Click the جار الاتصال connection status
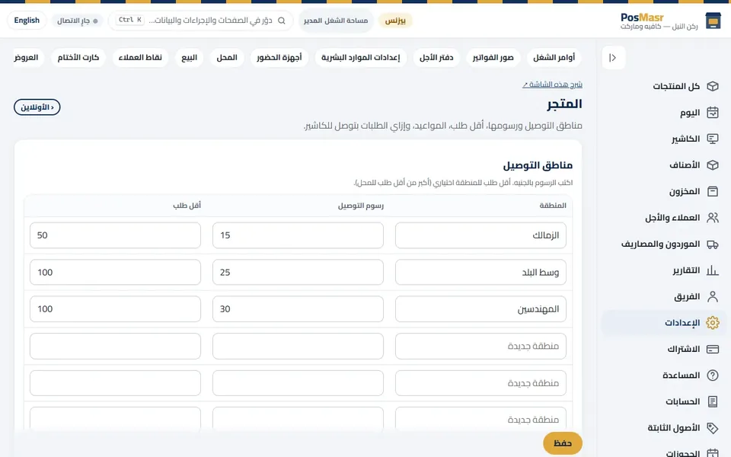 pos(78,21)
